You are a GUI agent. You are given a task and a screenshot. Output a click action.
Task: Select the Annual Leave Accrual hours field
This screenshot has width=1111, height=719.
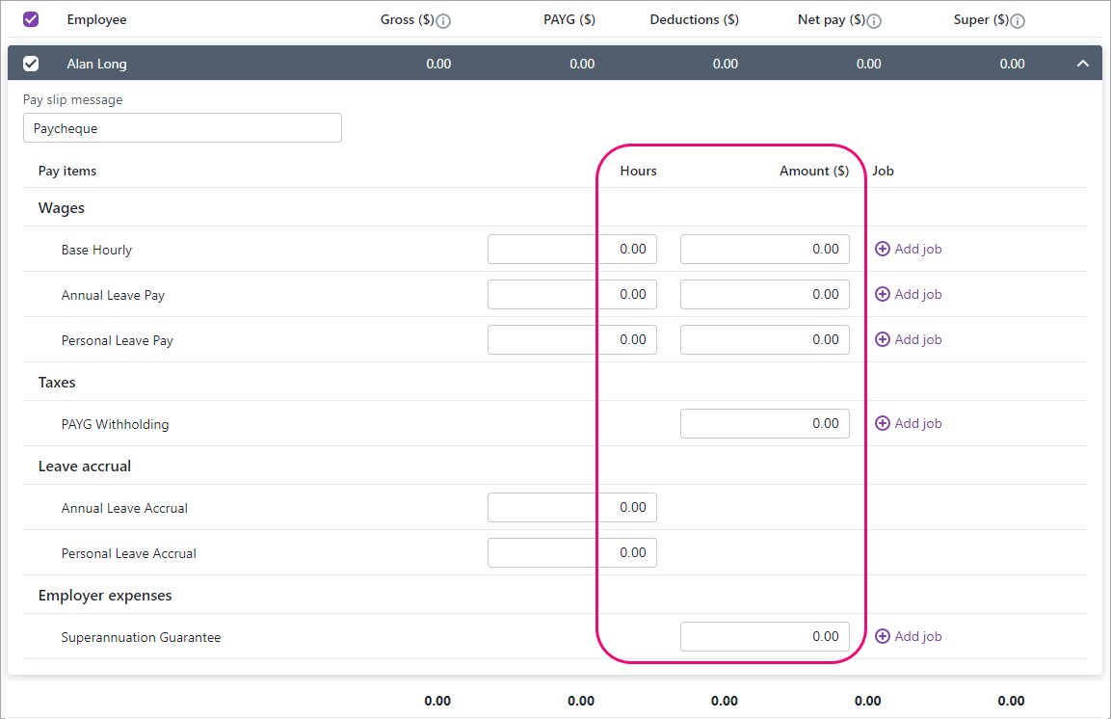(571, 507)
